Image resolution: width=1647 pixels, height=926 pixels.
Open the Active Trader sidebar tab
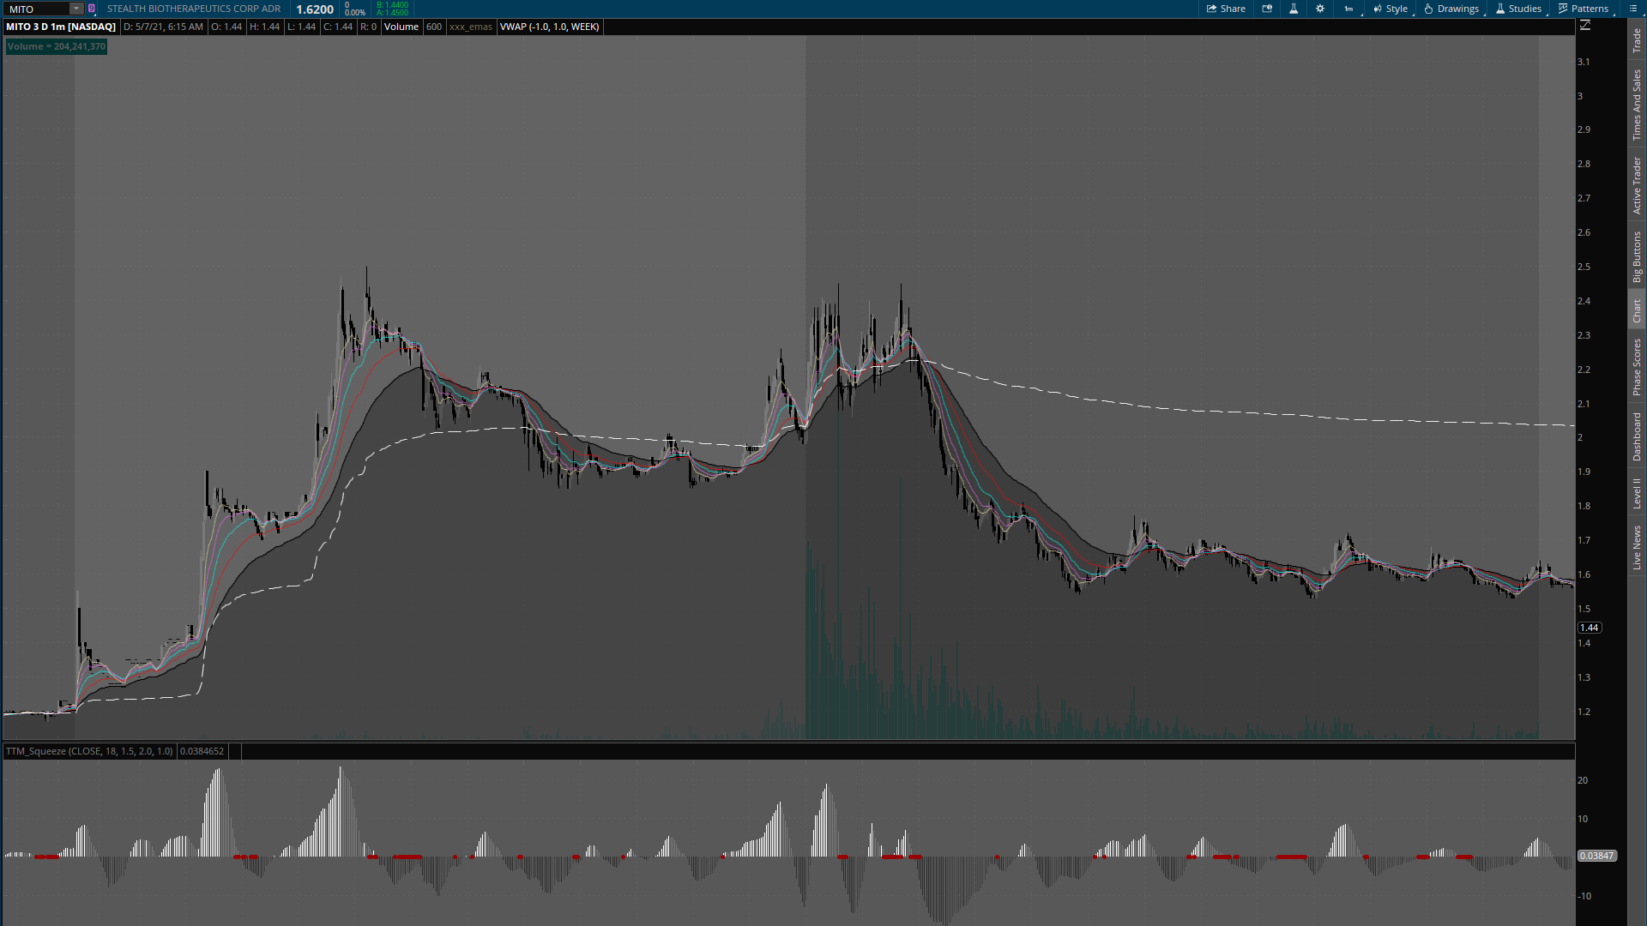pyautogui.click(x=1637, y=185)
